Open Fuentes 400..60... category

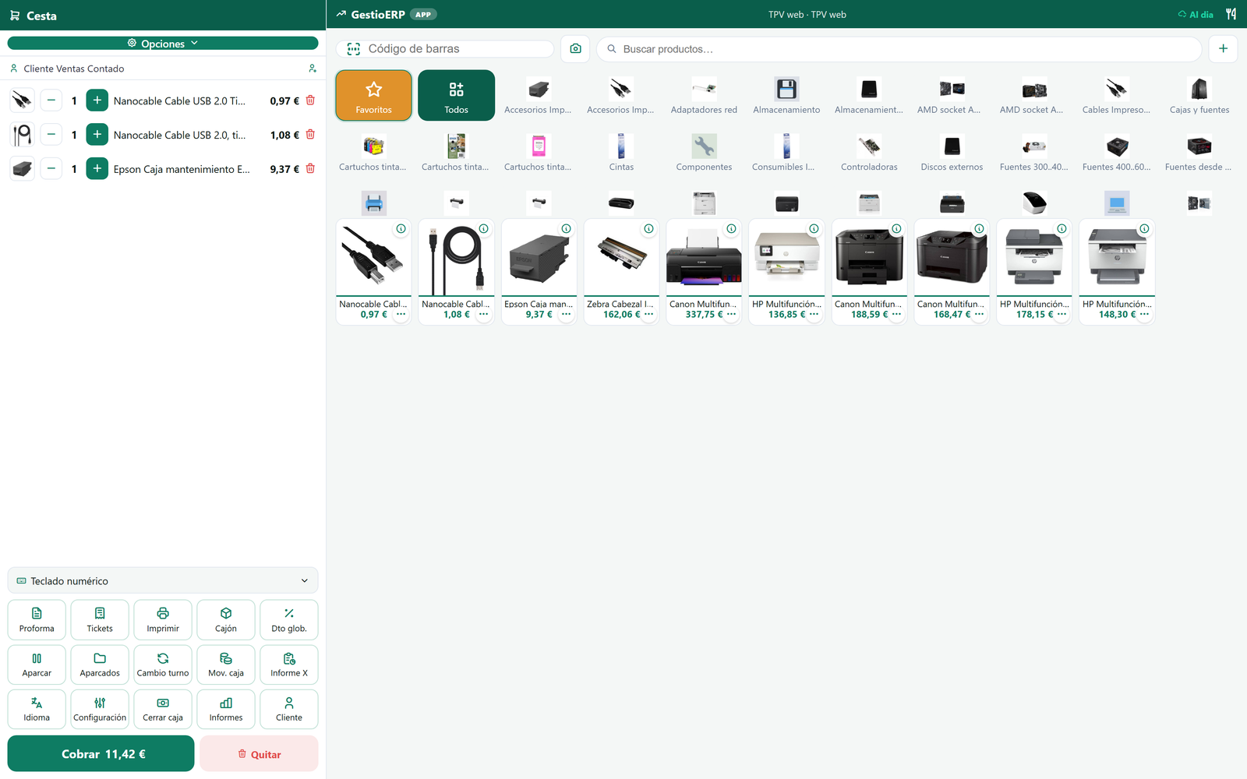1117,152
